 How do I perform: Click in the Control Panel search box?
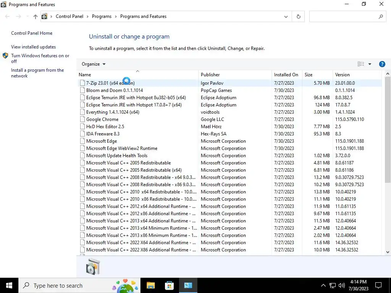point(343,17)
